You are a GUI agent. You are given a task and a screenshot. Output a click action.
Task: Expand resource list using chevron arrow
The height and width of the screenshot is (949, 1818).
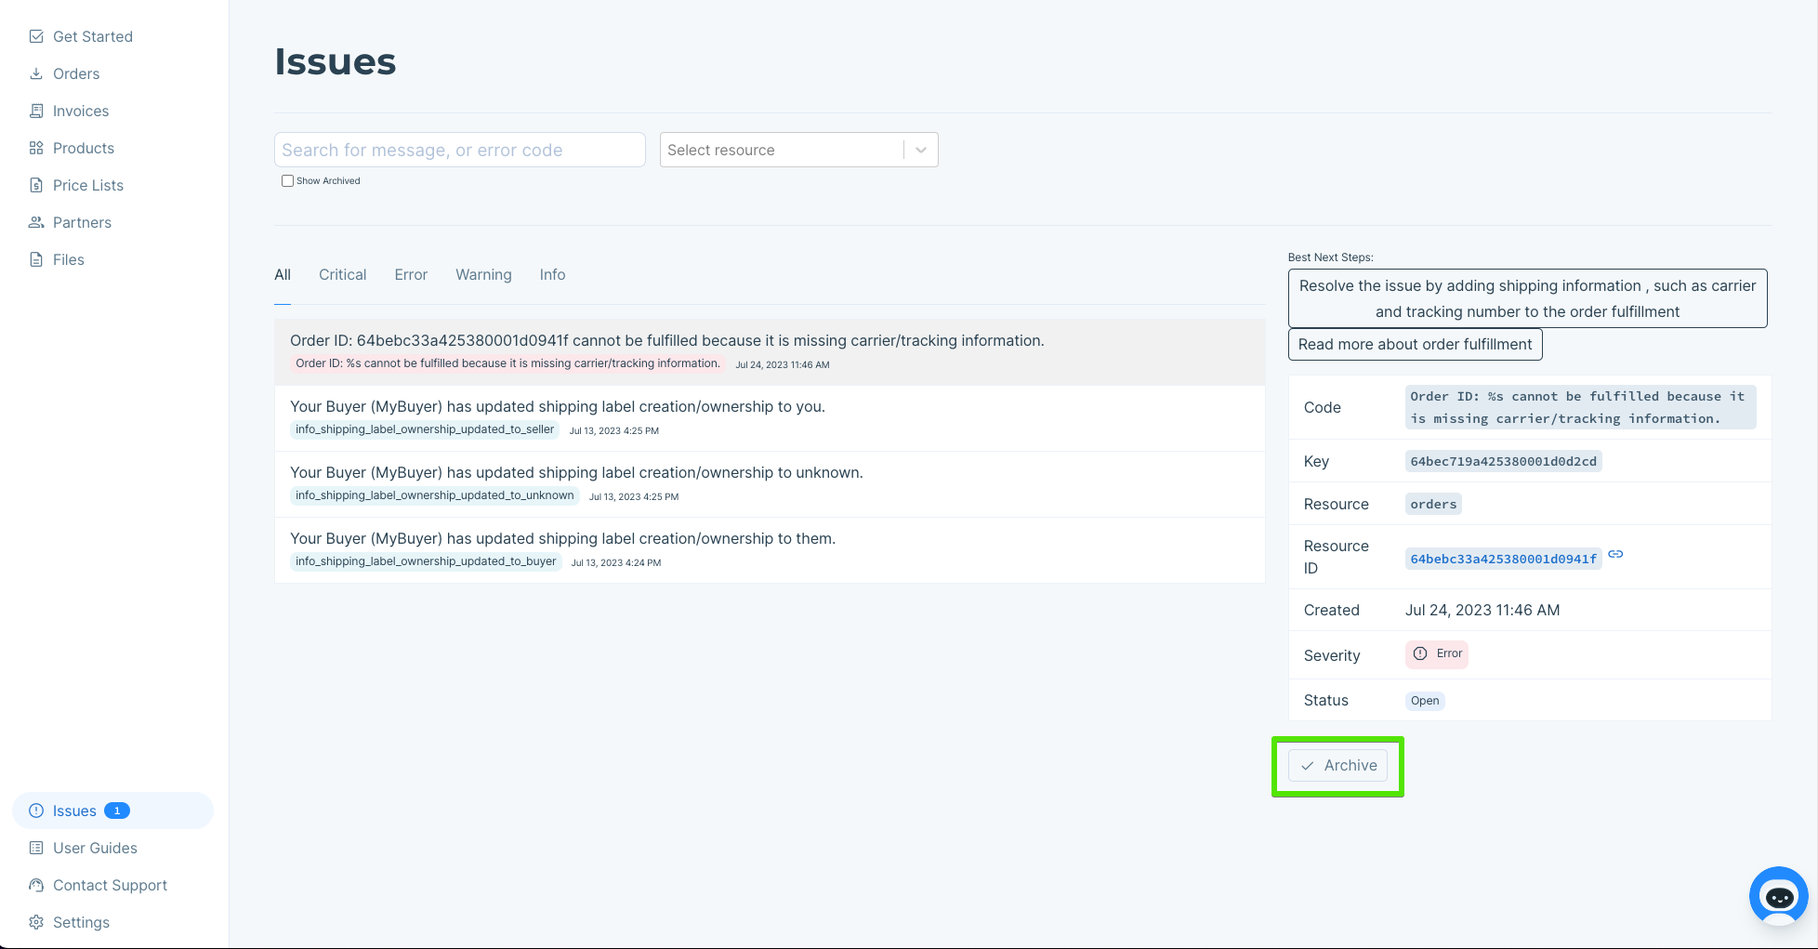[920, 150]
